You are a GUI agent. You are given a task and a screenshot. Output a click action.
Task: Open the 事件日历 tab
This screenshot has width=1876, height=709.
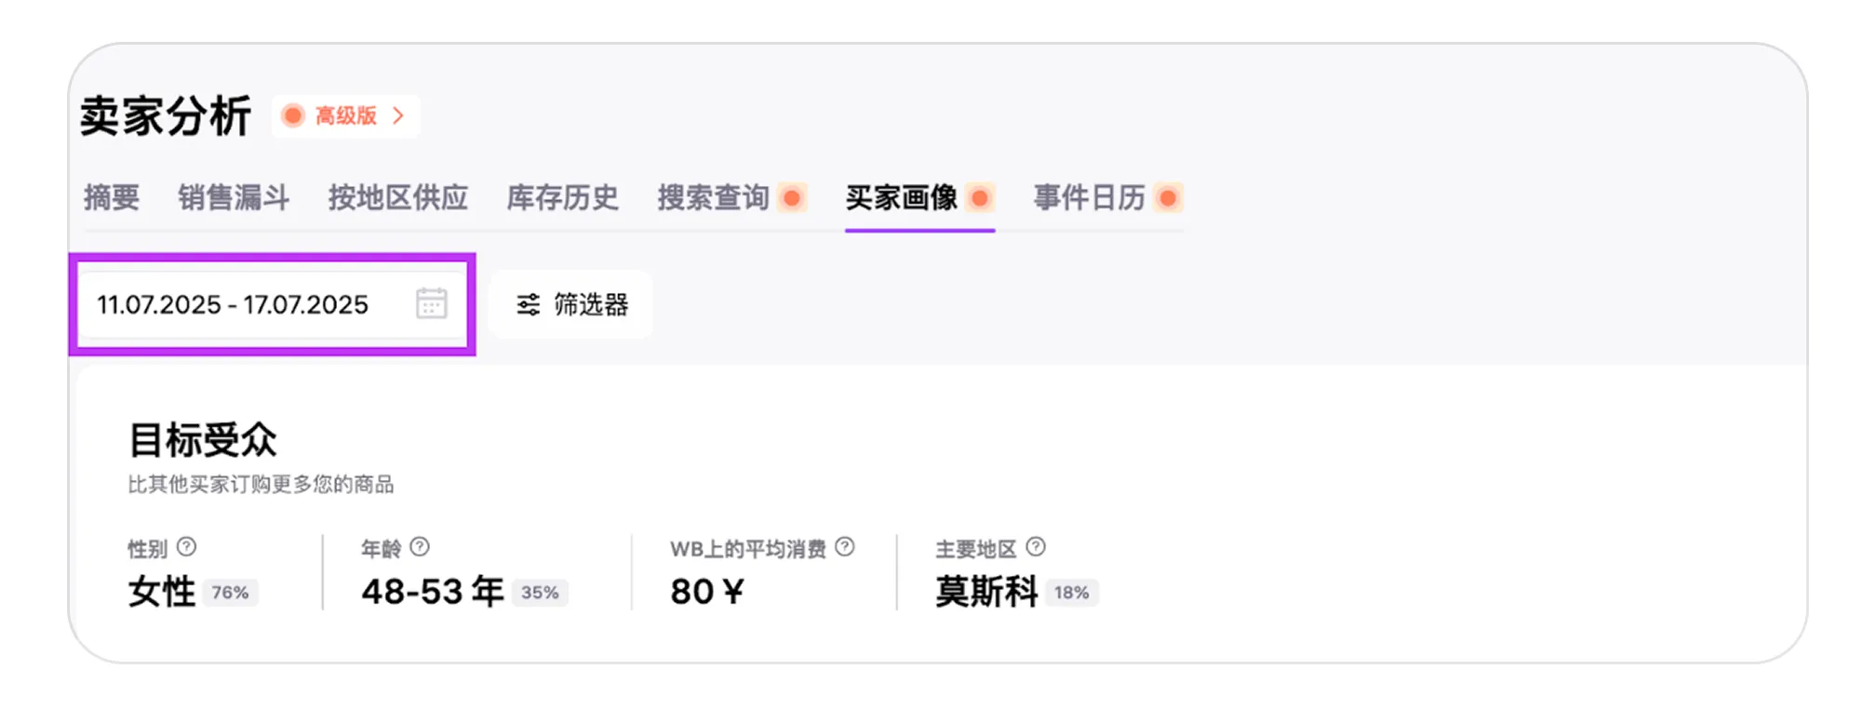coord(1089,198)
